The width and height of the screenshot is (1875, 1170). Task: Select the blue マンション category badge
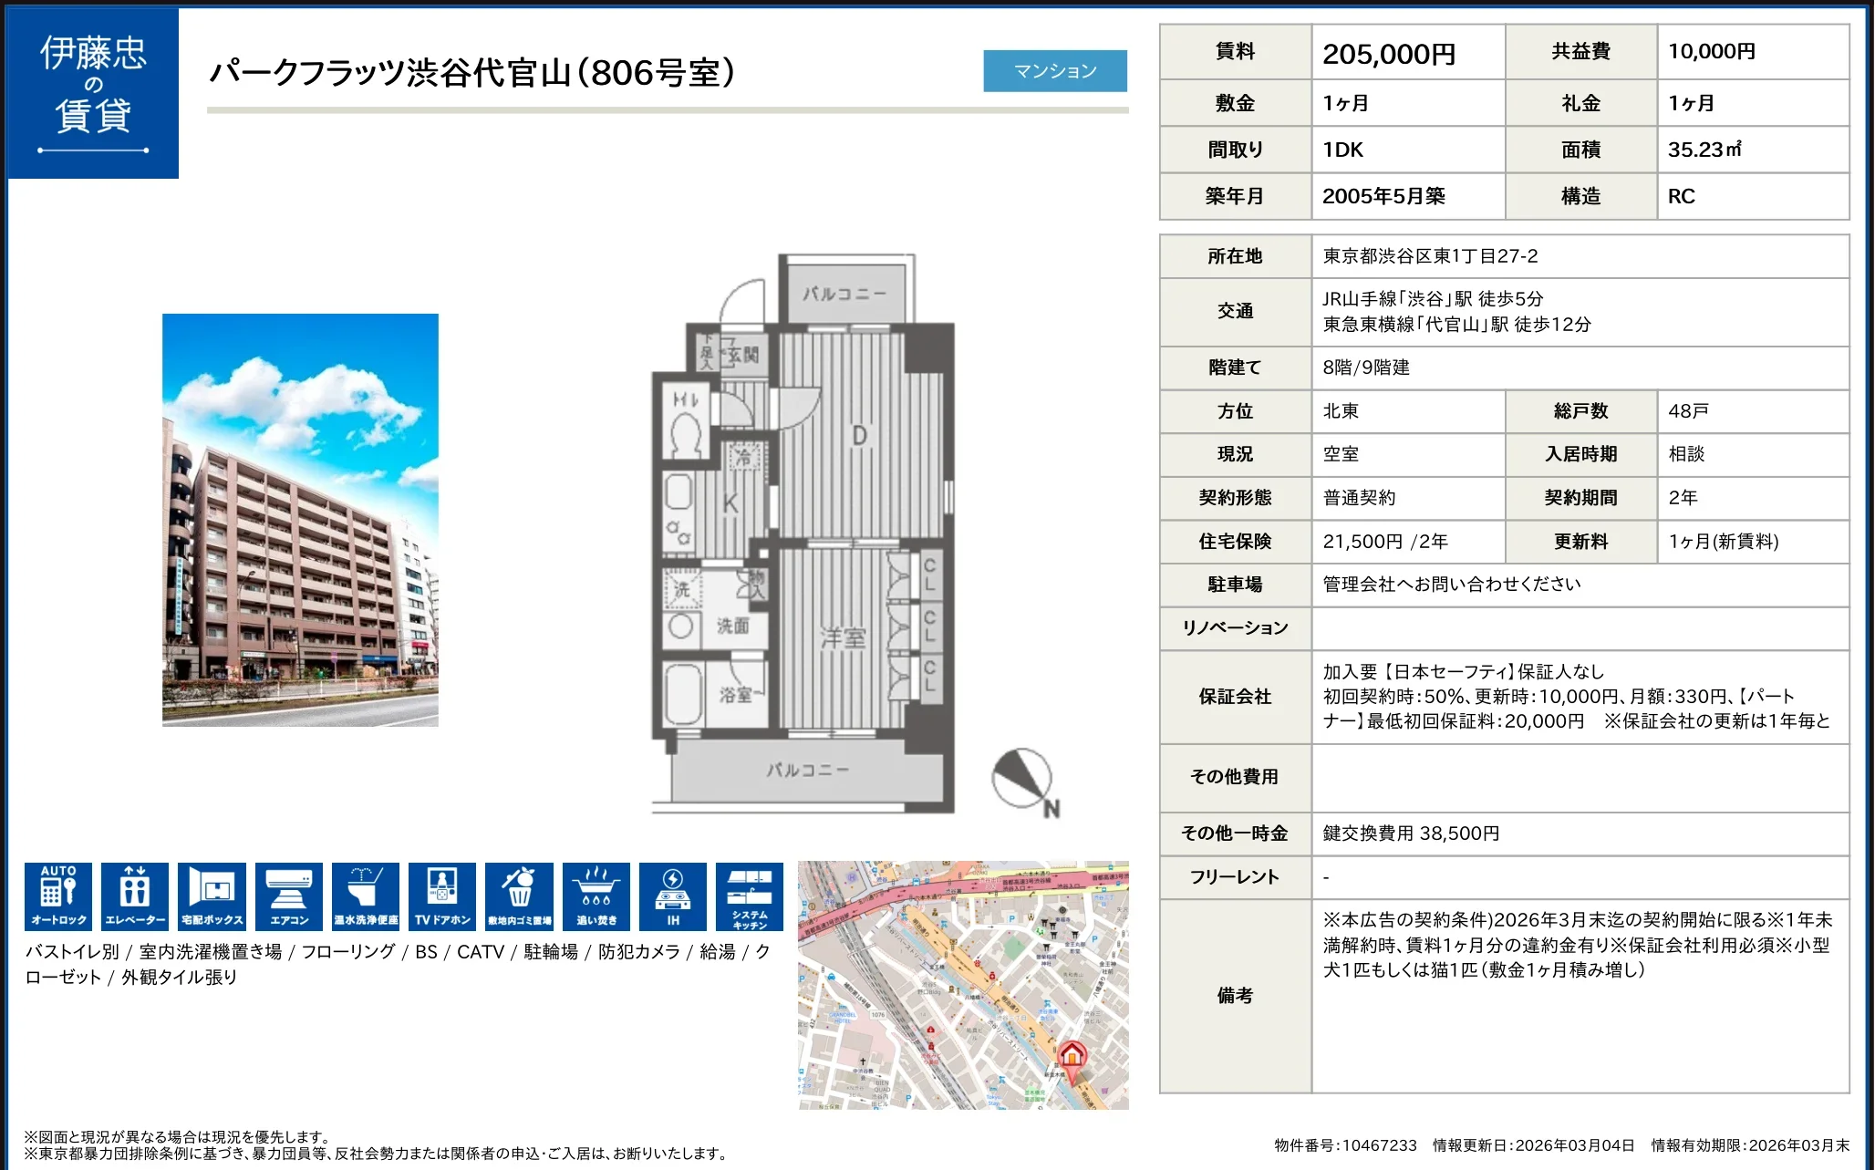coord(1054,70)
